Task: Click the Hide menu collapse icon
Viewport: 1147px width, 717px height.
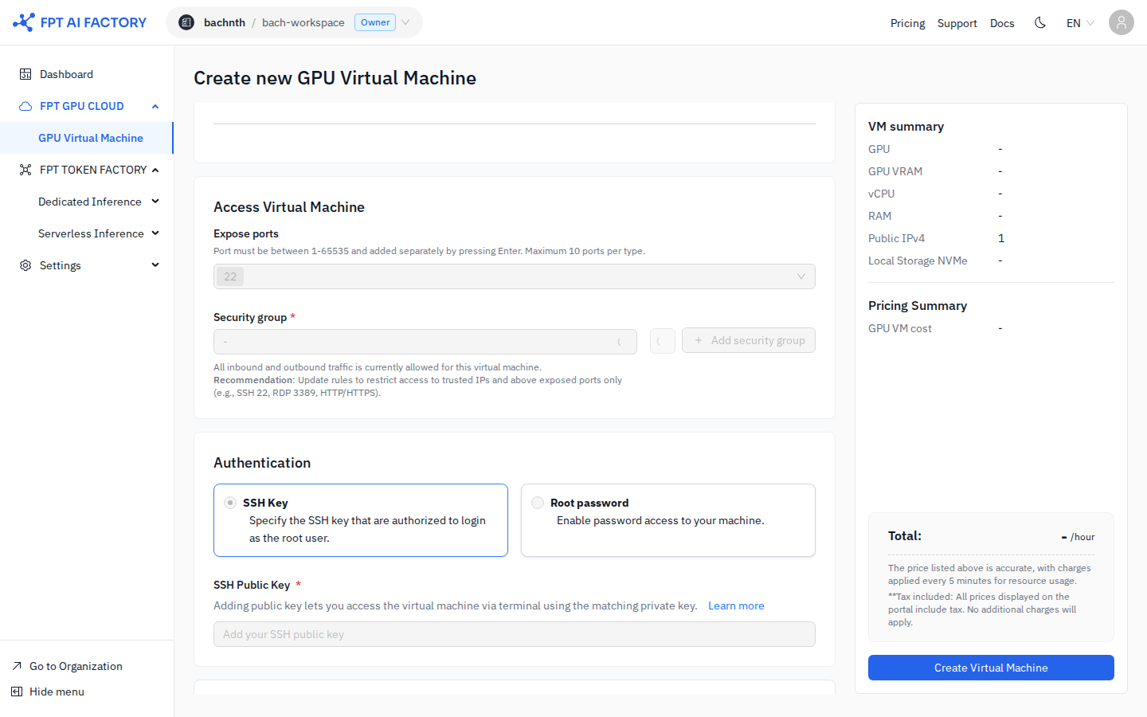Action: [x=17, y=692]
